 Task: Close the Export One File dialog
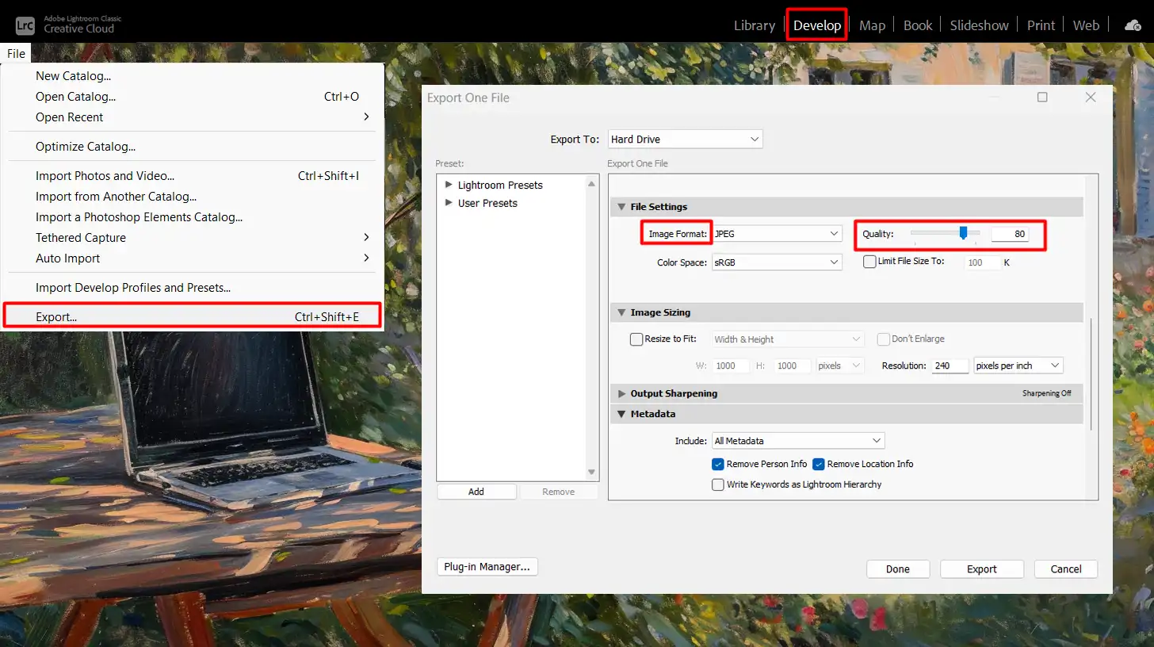(x=1091, y=97)
